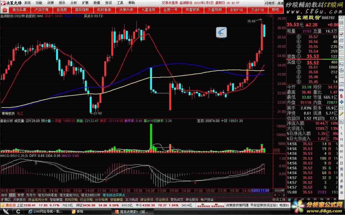Screen dimensions: 345x215
Task: Click the bird start icon on taskbar
Action: (6, 212)
